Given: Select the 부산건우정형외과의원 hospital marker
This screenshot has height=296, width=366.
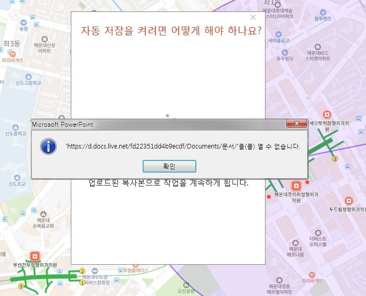Looking at the screenshot, I should tap(35, 256).
